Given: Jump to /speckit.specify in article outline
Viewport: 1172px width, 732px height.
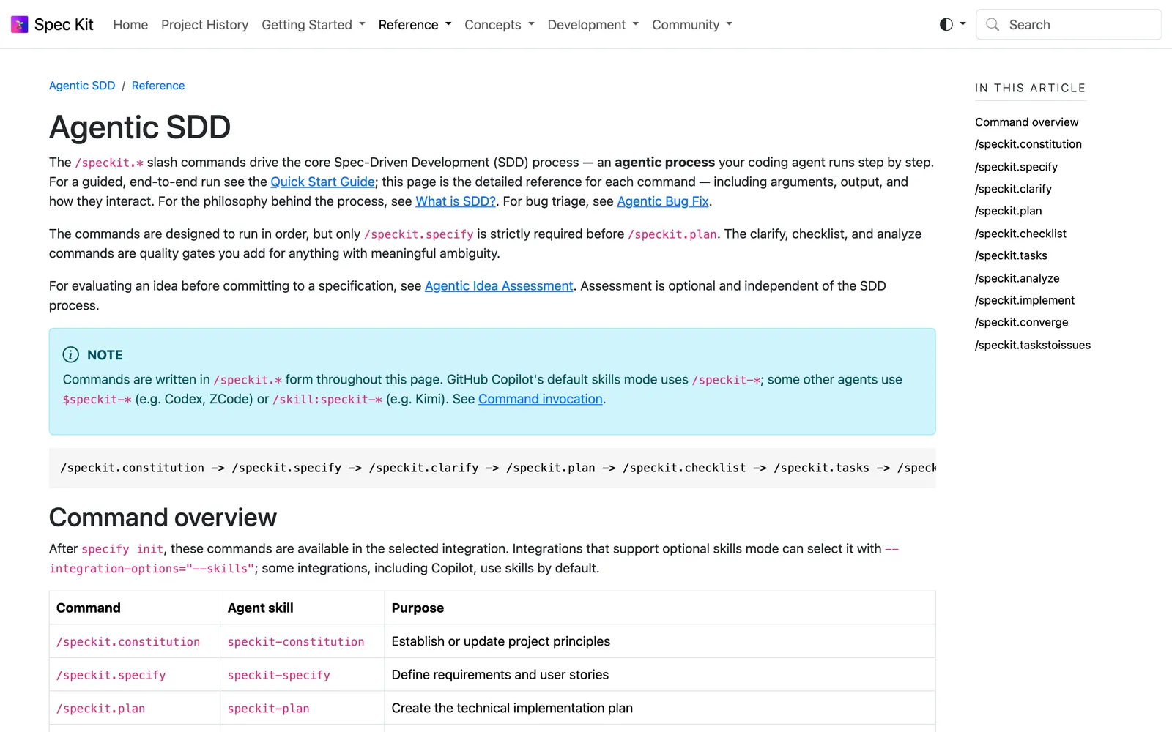Looking at the screenshot, I should [x=1017, y=167].
